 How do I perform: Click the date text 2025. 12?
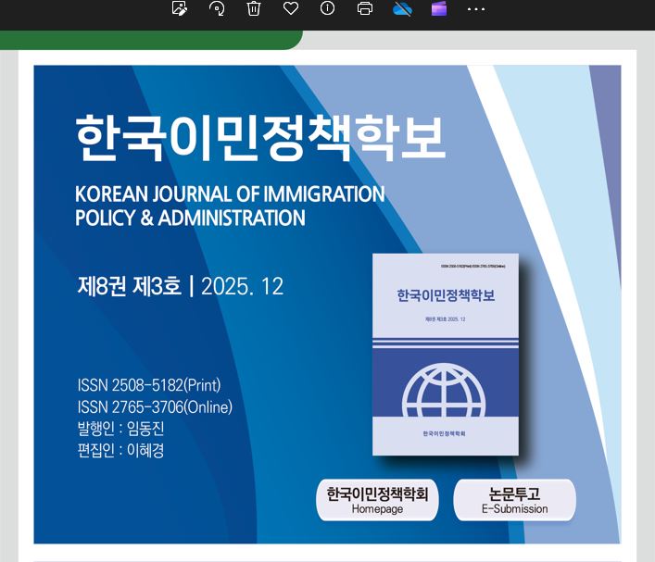tap(243, 286)
